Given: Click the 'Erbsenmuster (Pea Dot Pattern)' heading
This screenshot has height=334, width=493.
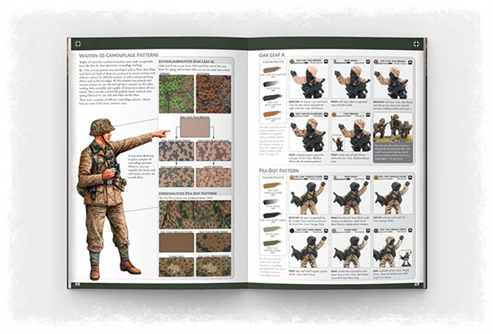Looking at the screenshot, I should pos(188,193).
